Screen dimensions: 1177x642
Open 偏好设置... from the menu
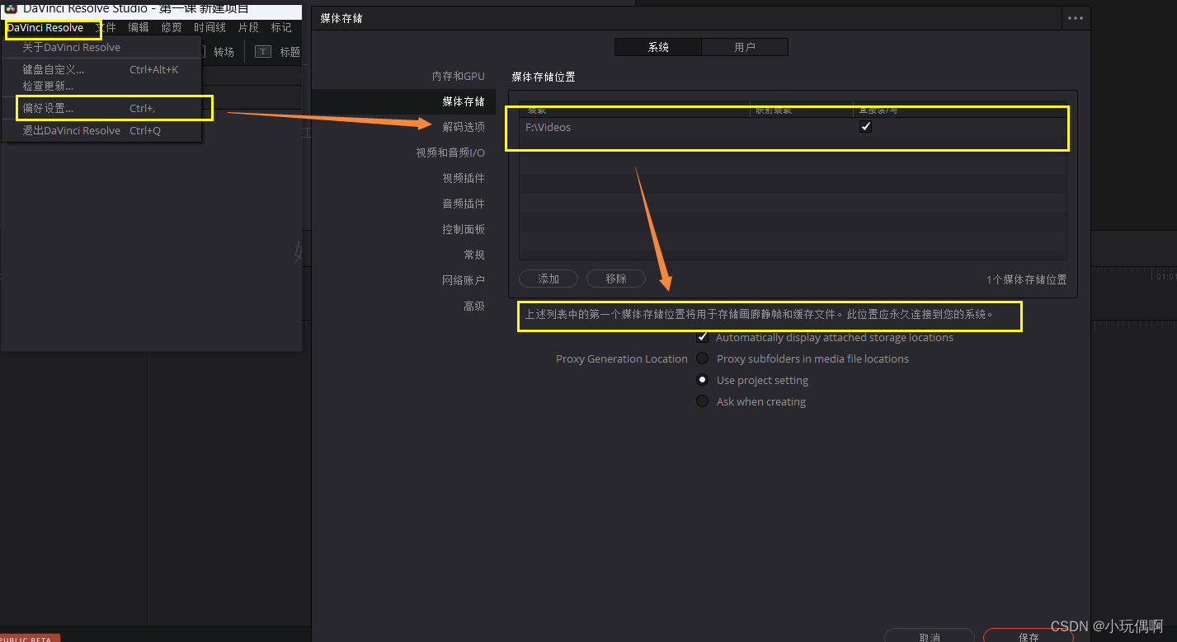(x=101, y=108)
